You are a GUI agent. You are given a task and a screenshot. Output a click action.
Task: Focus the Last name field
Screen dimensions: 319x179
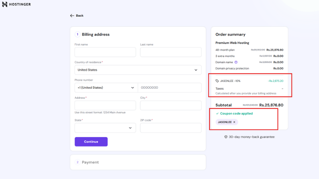tap(171, 52)
